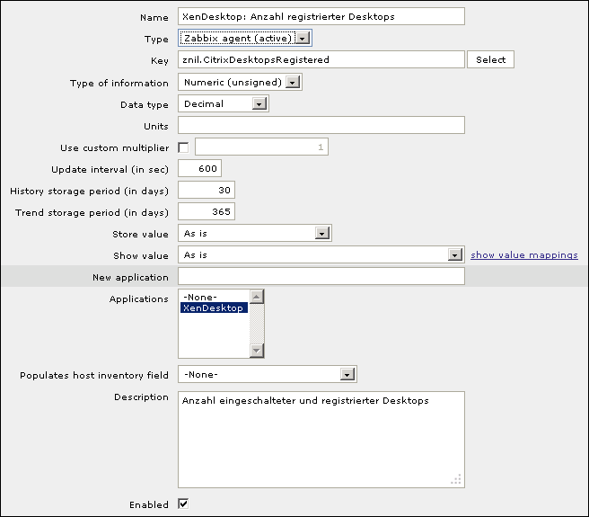Expand the Store value dropdown
589x517 pixels.
[255, 234]
